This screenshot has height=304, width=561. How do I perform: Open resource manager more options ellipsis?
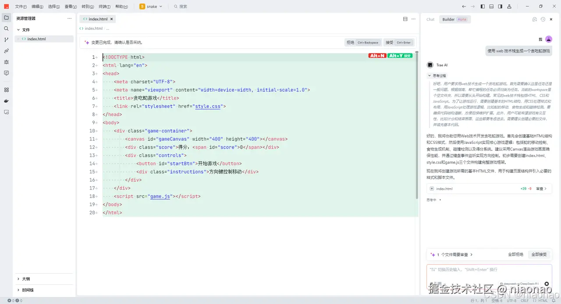[x=69, y=18]
